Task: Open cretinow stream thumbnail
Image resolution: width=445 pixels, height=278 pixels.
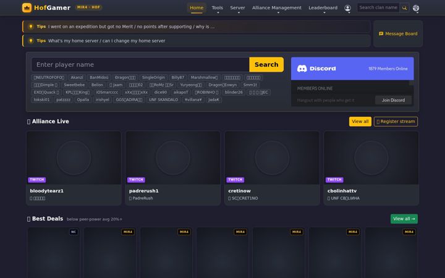Action: 272,158
